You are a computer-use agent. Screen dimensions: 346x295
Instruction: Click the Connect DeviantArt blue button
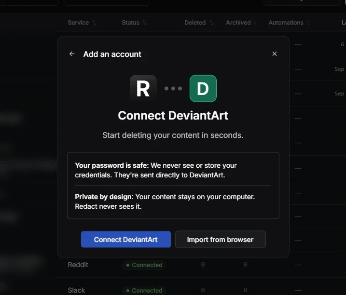[x=126, y=240]
